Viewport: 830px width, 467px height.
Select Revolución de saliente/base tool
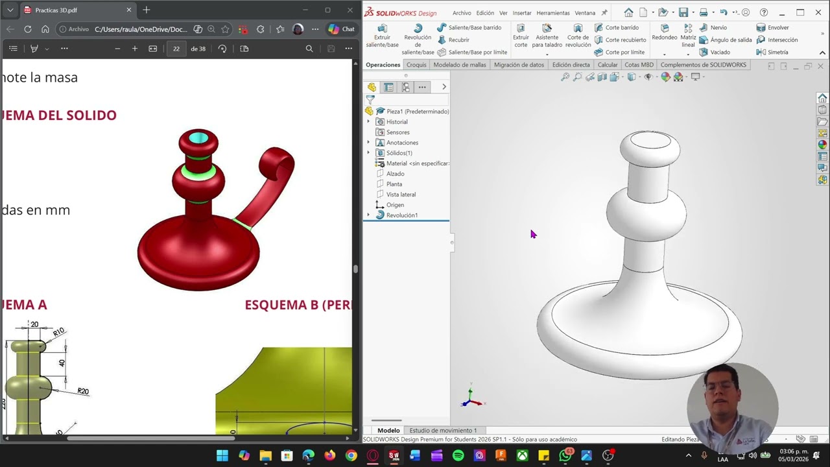coord(418,40)
